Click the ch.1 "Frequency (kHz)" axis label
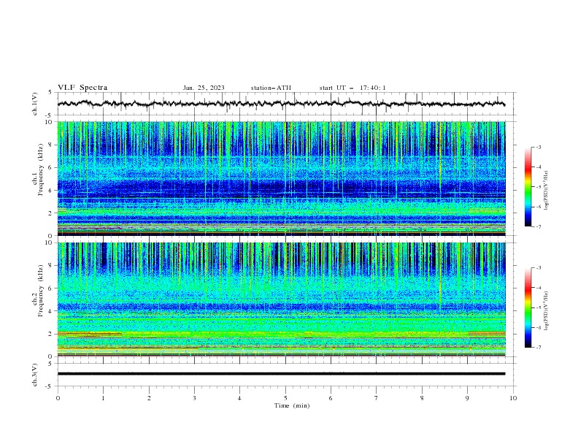The width and height of the screenshot is (578, 447). 42,169
